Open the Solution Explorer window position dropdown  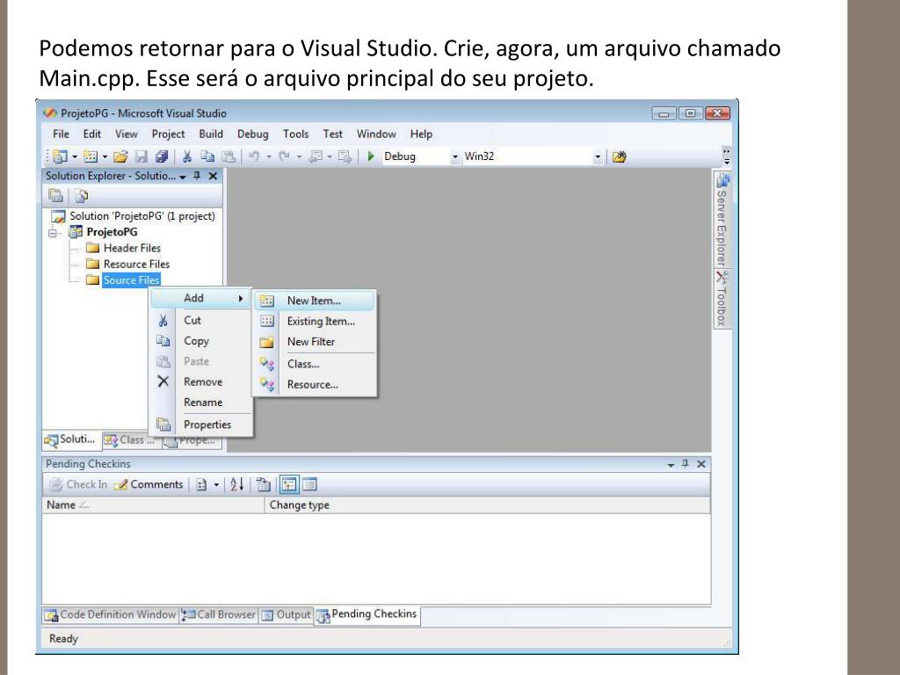coord(183,177)
